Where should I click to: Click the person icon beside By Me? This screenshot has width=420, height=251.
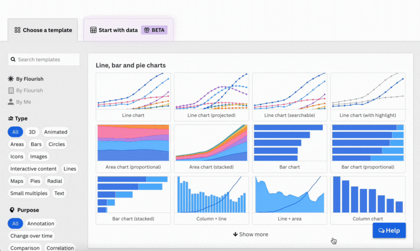click(11, 102)
